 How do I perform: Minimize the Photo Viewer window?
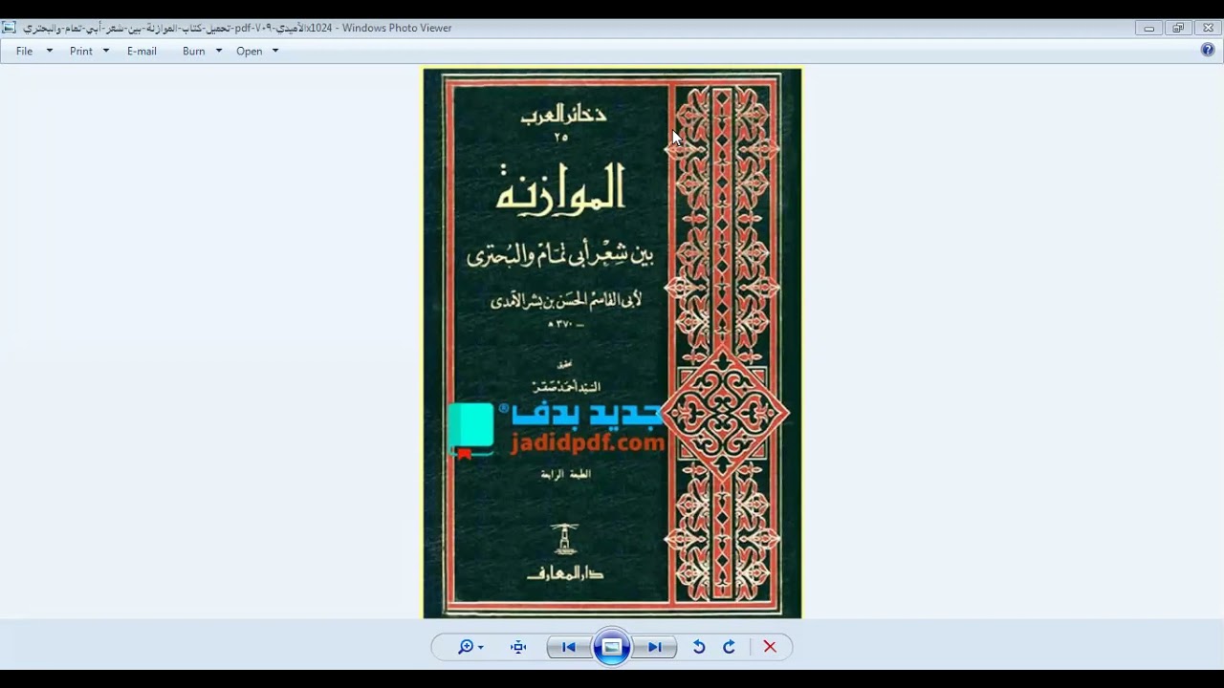tap(1149, 28)
